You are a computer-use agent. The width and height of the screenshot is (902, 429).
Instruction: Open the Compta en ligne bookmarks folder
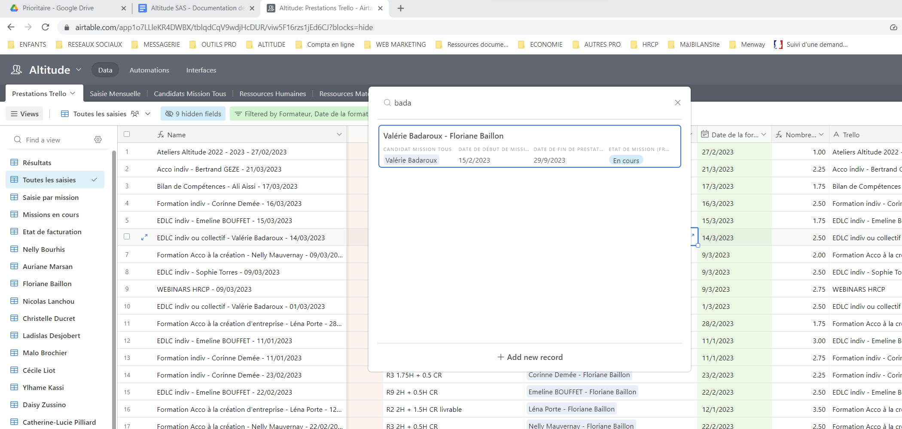tap(325, 45)
